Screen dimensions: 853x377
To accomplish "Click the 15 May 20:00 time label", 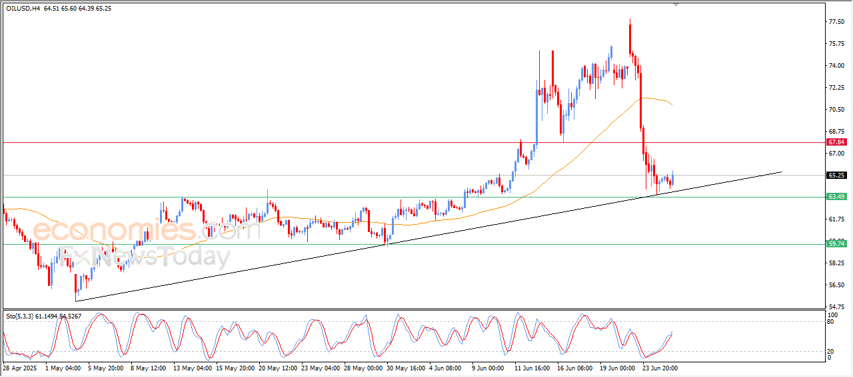I will click(x=234, y=367).
